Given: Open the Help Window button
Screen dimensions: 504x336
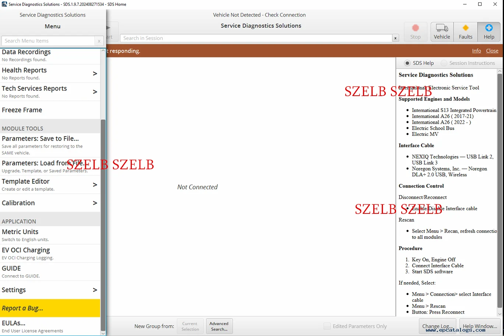Looking at the screenshot, I should pos(480,326).
